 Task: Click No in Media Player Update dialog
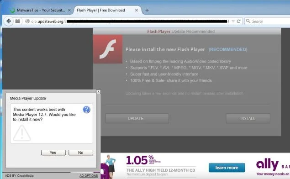81,153
